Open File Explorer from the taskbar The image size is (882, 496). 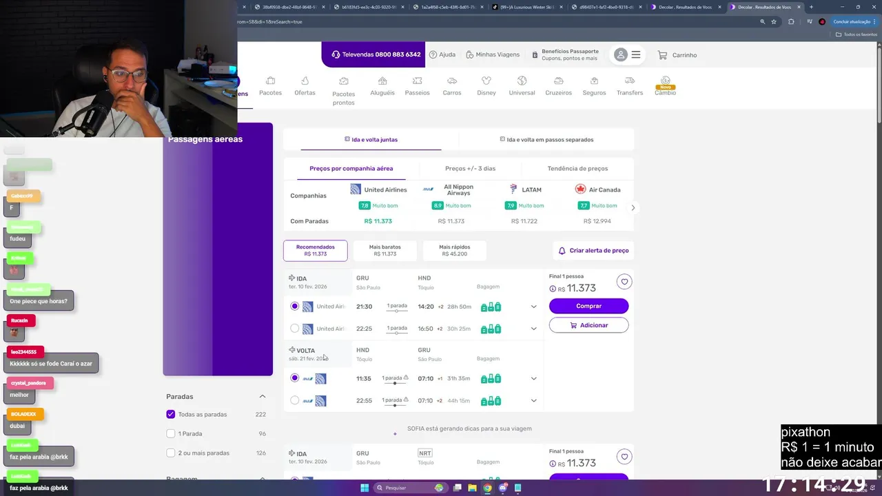(x=472, y=488)
